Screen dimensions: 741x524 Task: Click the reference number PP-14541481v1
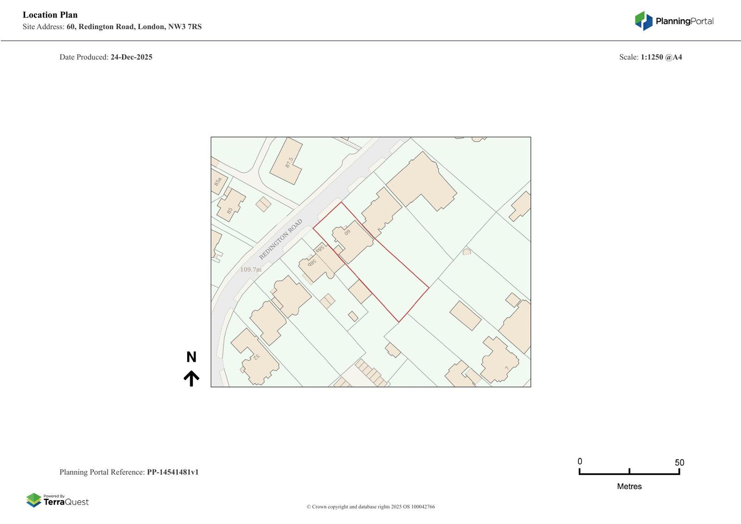coord(173,472)
